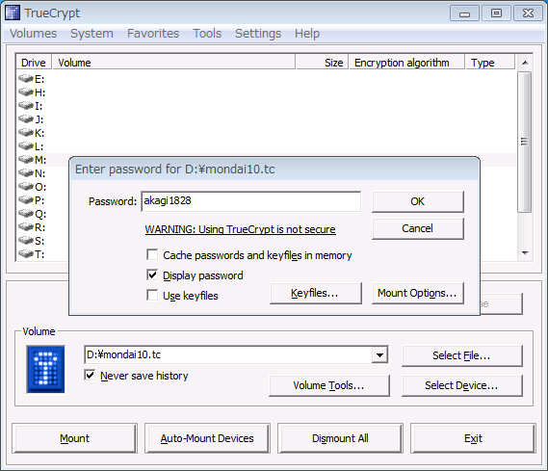Select the L: drive icon
The image size is (548, 471).
coord(26,146)
